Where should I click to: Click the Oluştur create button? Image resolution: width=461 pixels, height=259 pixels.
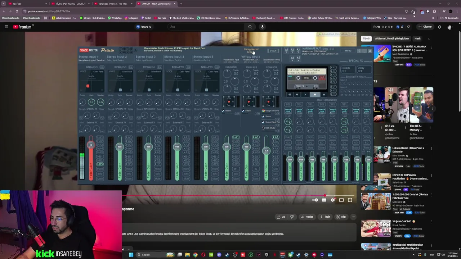(425, 27)
